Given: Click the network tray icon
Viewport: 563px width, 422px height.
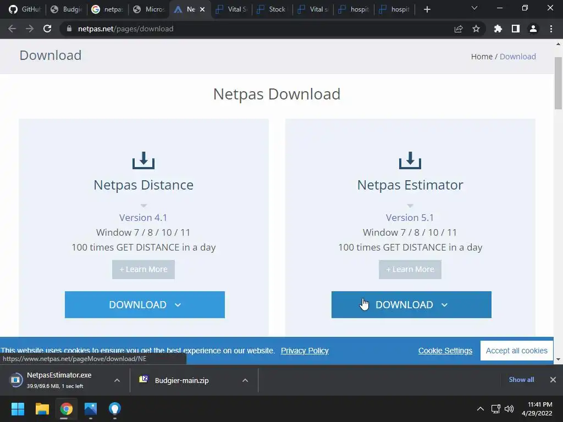Looking at the screenshot, I should coord(496,409).
